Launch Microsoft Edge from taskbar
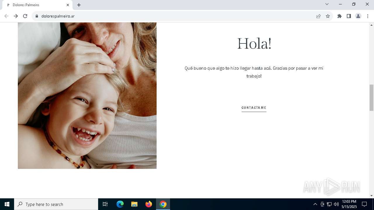The image size is (374, 210). [120, 204]
